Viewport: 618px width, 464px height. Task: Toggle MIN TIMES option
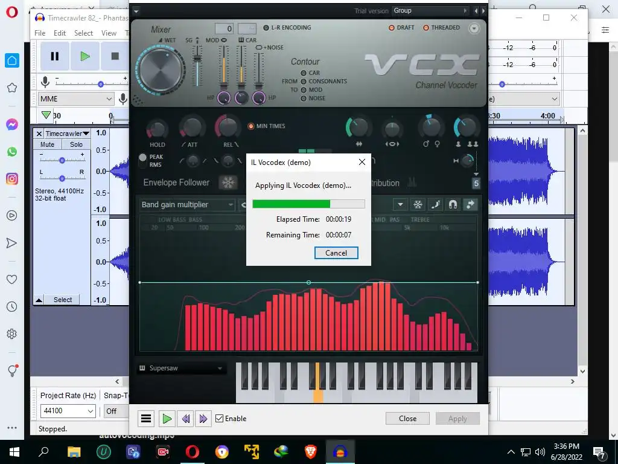click(x=266, y=126)
